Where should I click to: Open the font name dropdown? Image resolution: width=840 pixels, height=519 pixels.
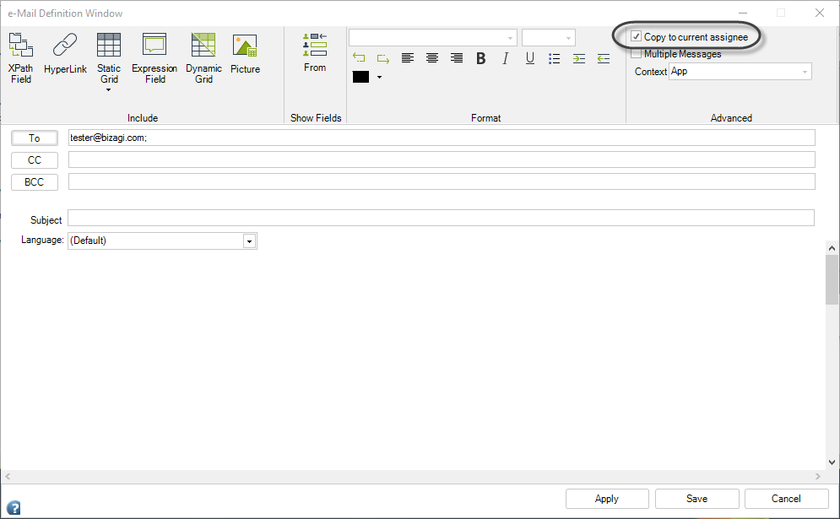(510, 37)
